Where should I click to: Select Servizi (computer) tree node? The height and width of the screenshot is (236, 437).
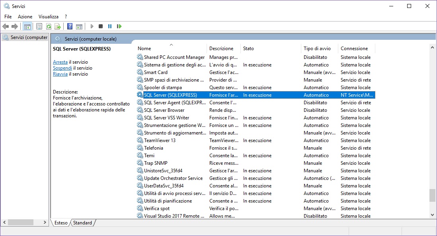pyautogui.click(x=25, y=37)
